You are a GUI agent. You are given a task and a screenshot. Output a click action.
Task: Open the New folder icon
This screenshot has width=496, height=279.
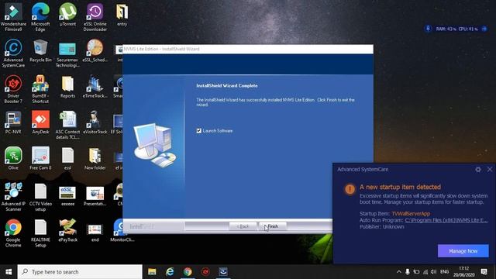[x=95, y=159]
